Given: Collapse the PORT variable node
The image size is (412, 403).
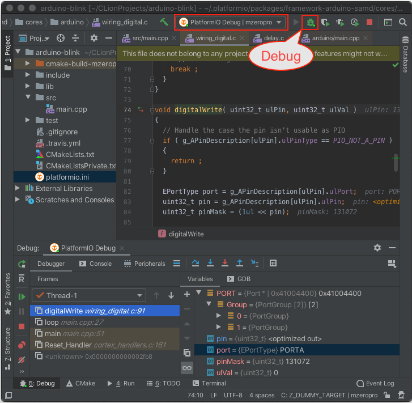Looking at the screenshot, I should click(x=199, y=292).
